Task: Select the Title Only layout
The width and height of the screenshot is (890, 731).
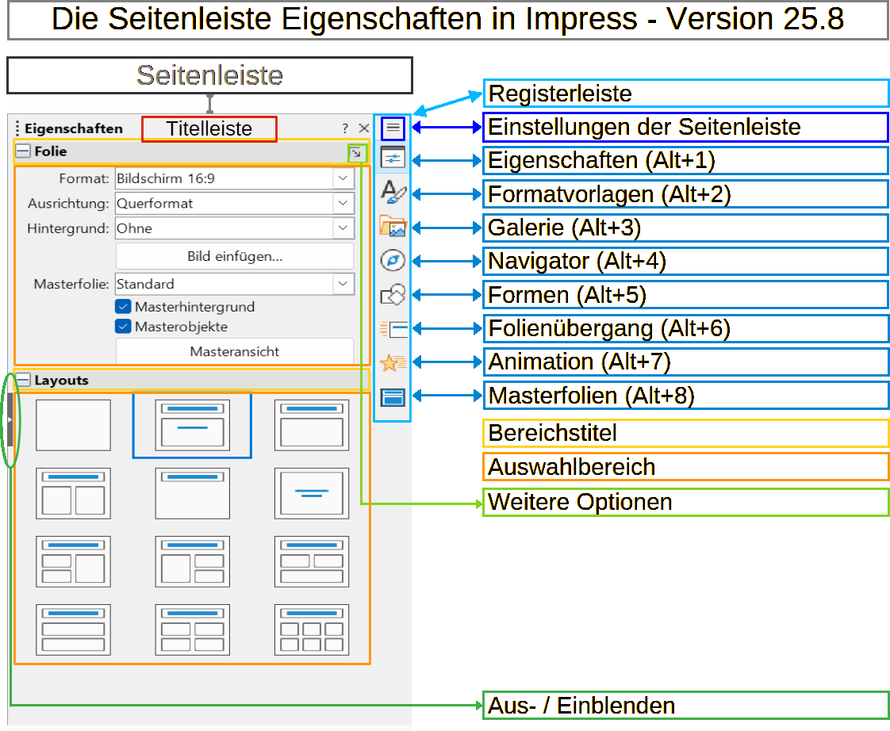Action: click(x=193, y=493)
